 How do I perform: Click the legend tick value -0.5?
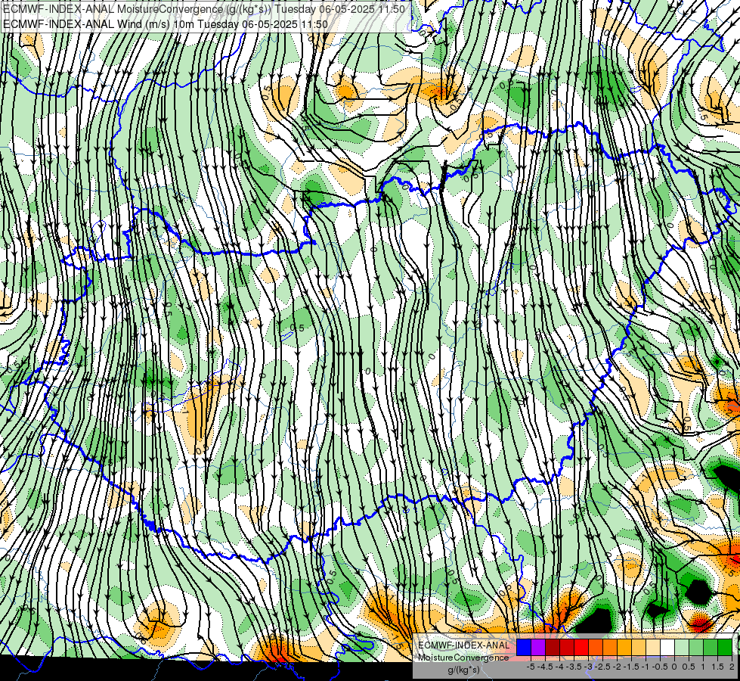(x=660, y=667)
